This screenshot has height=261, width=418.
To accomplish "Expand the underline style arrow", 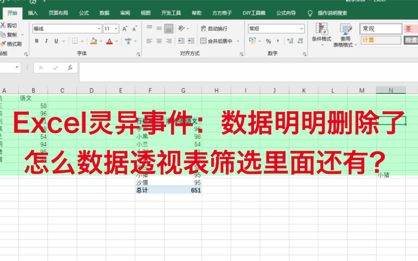I will [64, 41].
